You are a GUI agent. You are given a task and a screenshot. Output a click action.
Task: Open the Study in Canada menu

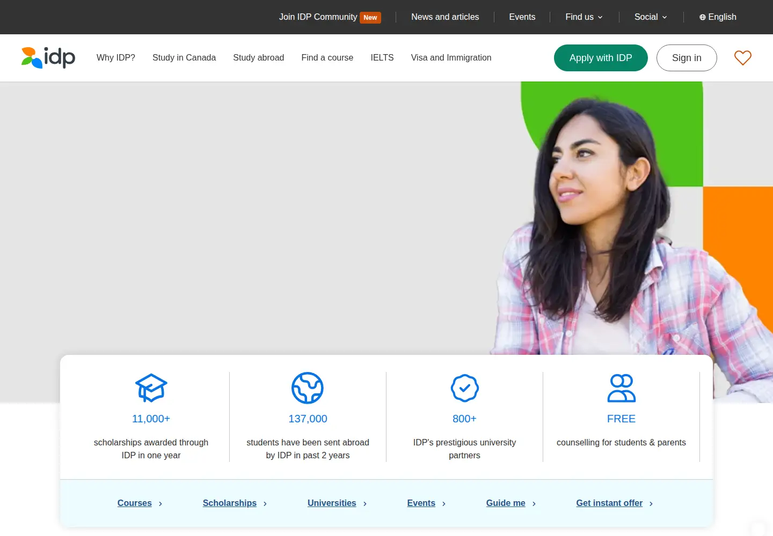point(184,57)
